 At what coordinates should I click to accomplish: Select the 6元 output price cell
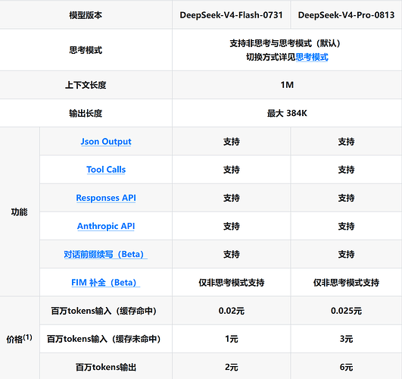[x=346, y=367]
